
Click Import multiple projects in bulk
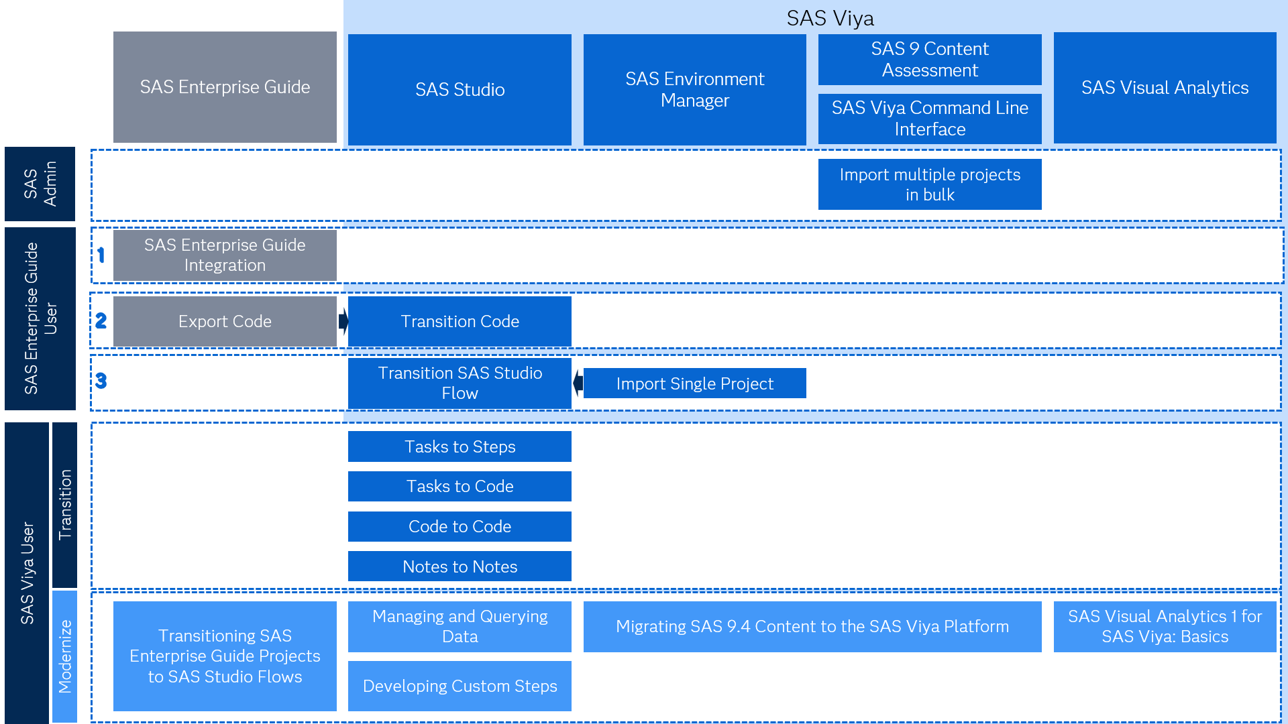(929, 184)
